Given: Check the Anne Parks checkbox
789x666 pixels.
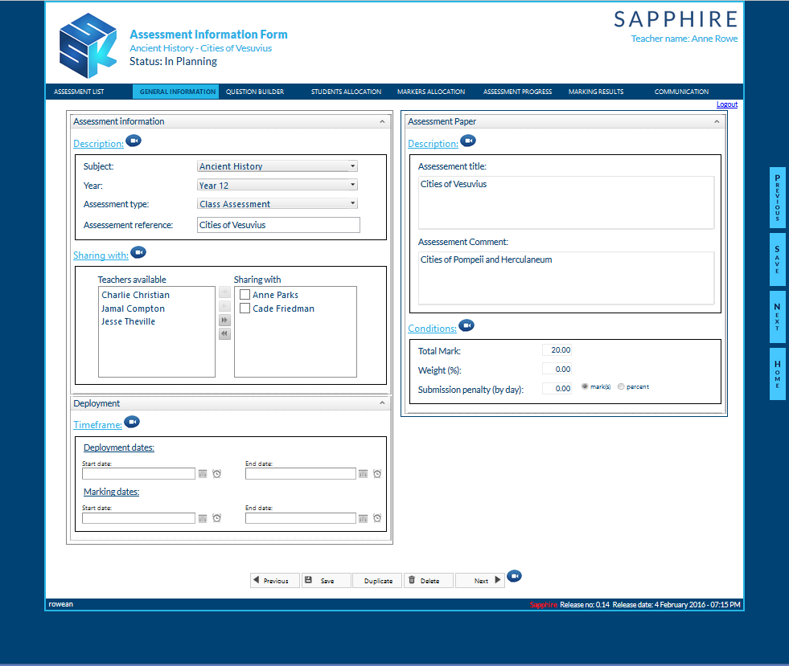Looking at the screenshot, I should pos(245,295).
